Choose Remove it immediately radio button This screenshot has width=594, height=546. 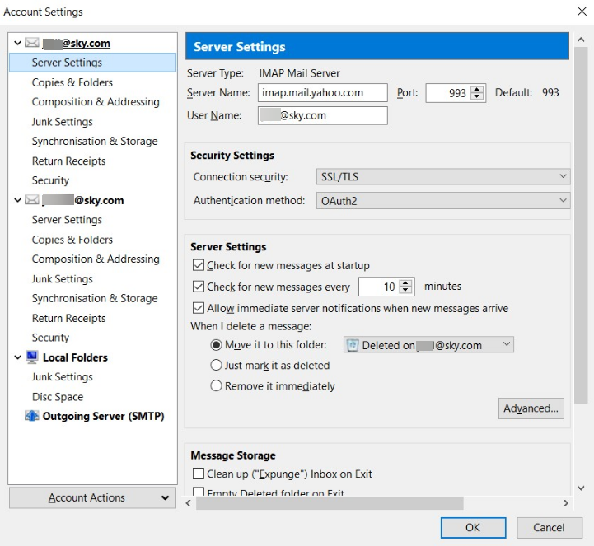[217, 385]
